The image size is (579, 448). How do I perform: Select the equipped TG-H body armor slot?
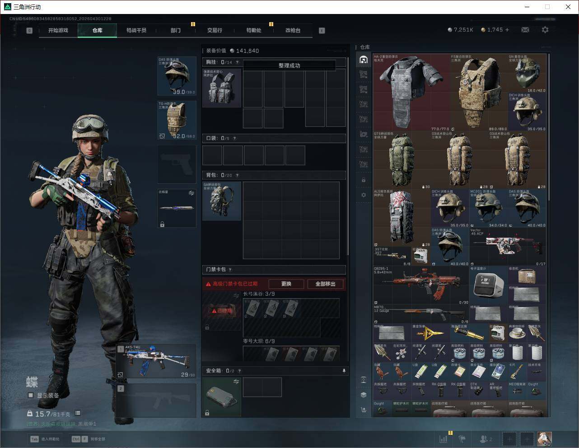click(177, 120)
